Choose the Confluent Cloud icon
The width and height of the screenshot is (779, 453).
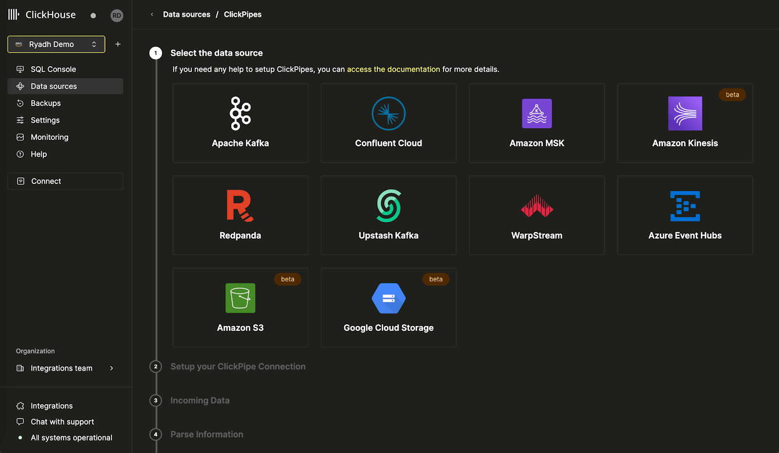tap(388, 113)
